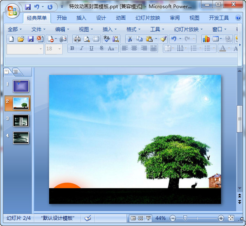Save with the classic toolbar disk icon
The height and width of the screenshot is (226, 246).
31,39
